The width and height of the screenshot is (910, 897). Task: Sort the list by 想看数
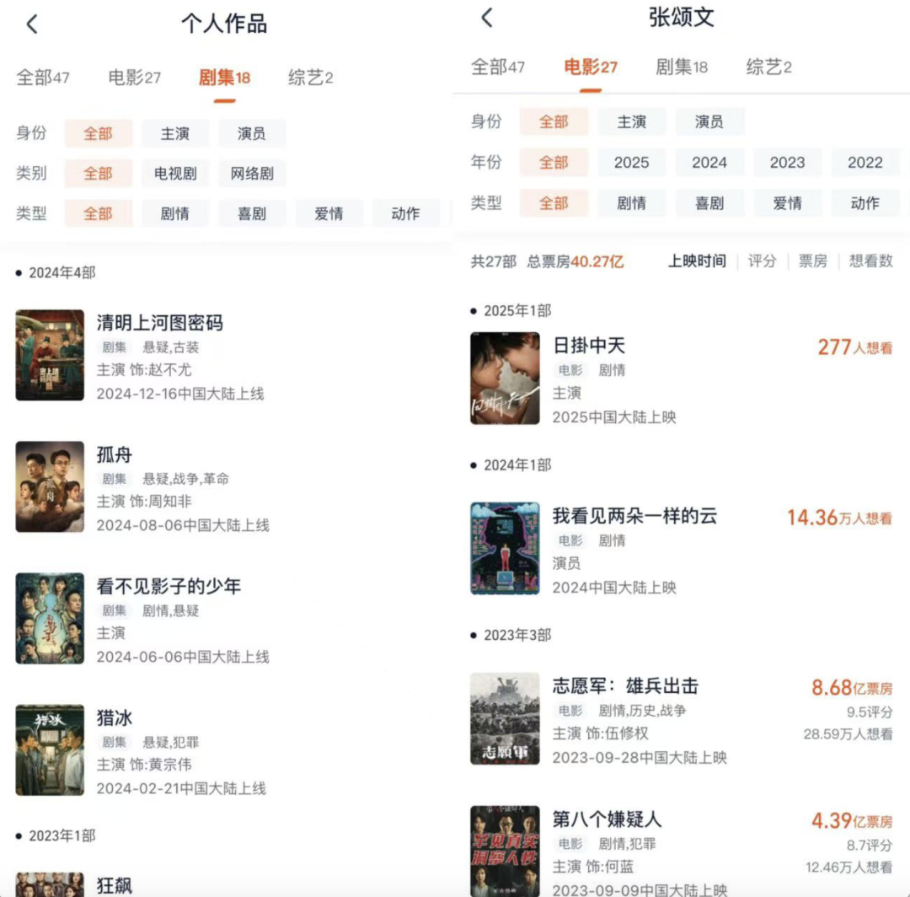tap(870, 261)
